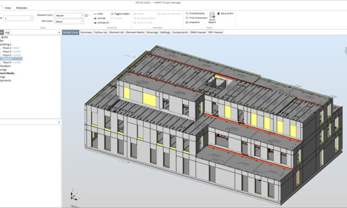Switch to the Element Marks tab
This screenshot has height=208, width=347.
click(135, 32)
